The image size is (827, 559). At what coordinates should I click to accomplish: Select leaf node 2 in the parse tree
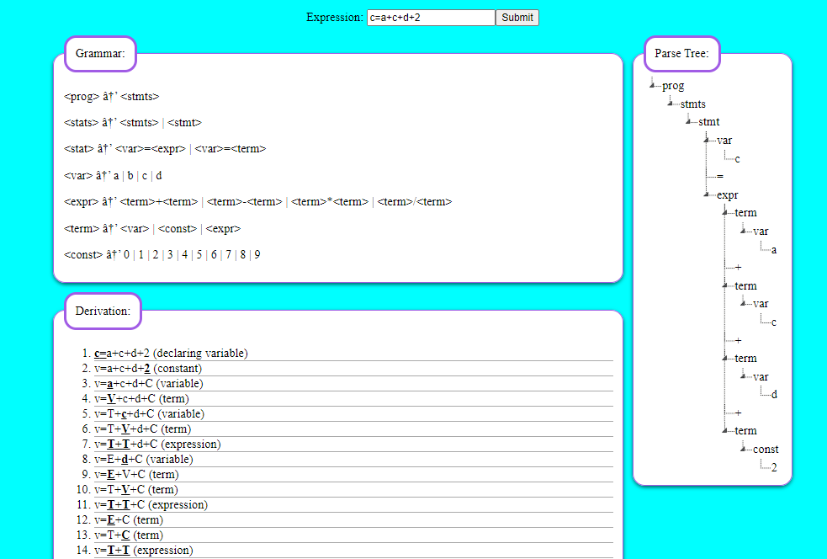pos(773,467)
